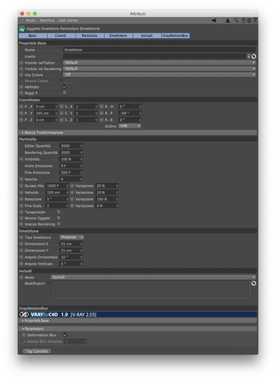Click keyframe dot beside Nascita

pos(21,179)
